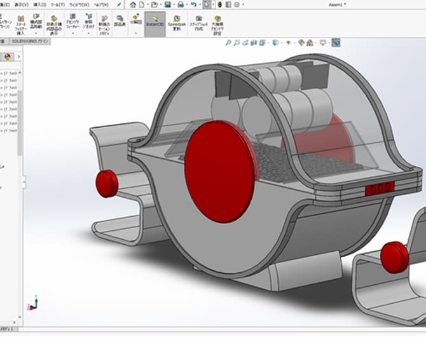Undo the last action with the Undo arrow
The image size is (426, 337).
pyautogui.click(x=193, y=4)
